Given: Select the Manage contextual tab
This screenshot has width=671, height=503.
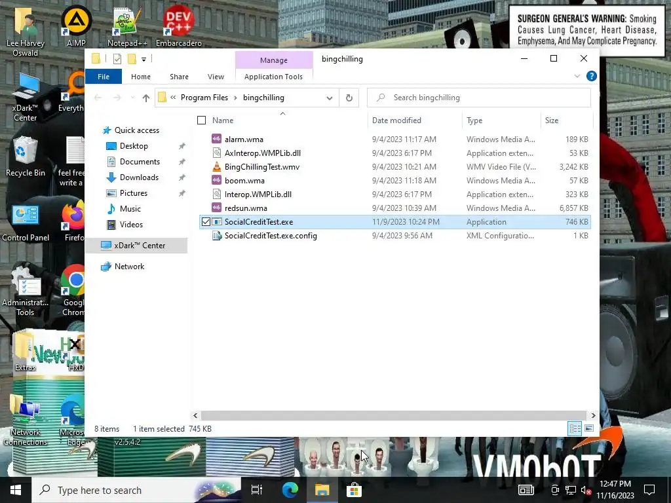Looking at the screenshot, I should click(274, 60).
